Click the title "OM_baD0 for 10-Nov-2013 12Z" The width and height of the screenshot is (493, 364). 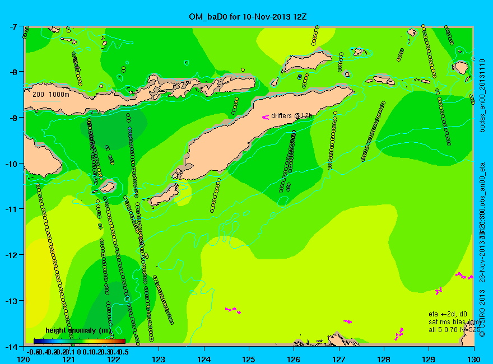(x=248, y=17)
